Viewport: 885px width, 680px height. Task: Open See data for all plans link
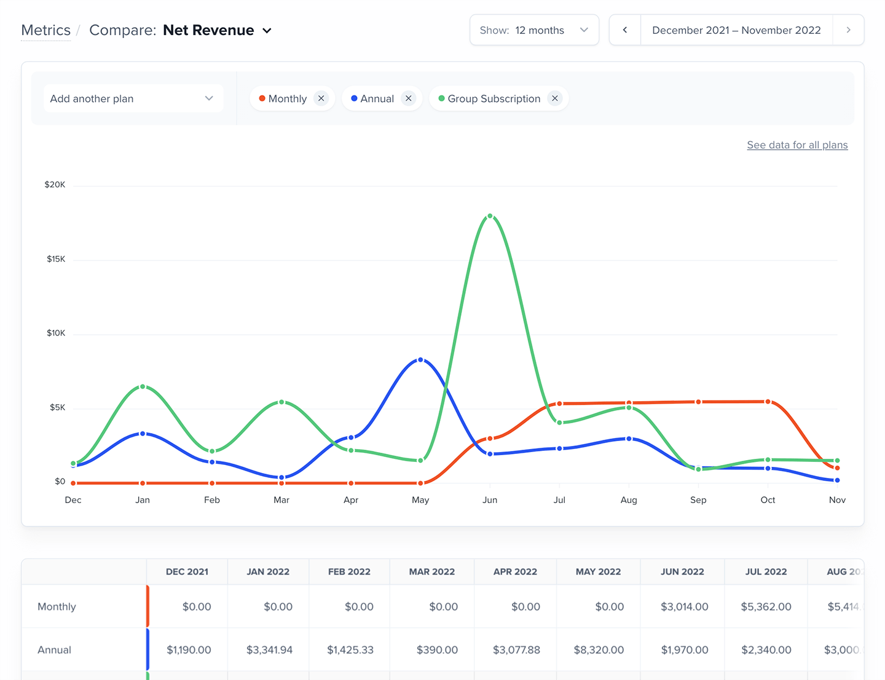pos(797,145)
